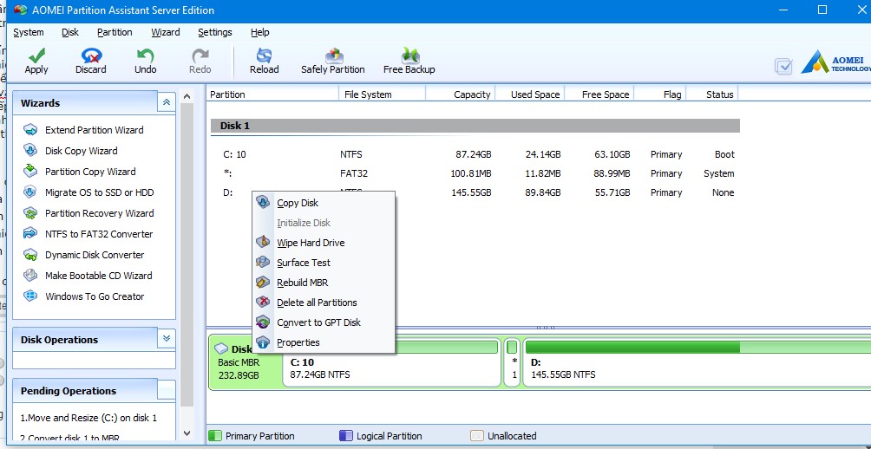Sort by the Used Space column header
The image size is (871, 449).
coord(529,94)
